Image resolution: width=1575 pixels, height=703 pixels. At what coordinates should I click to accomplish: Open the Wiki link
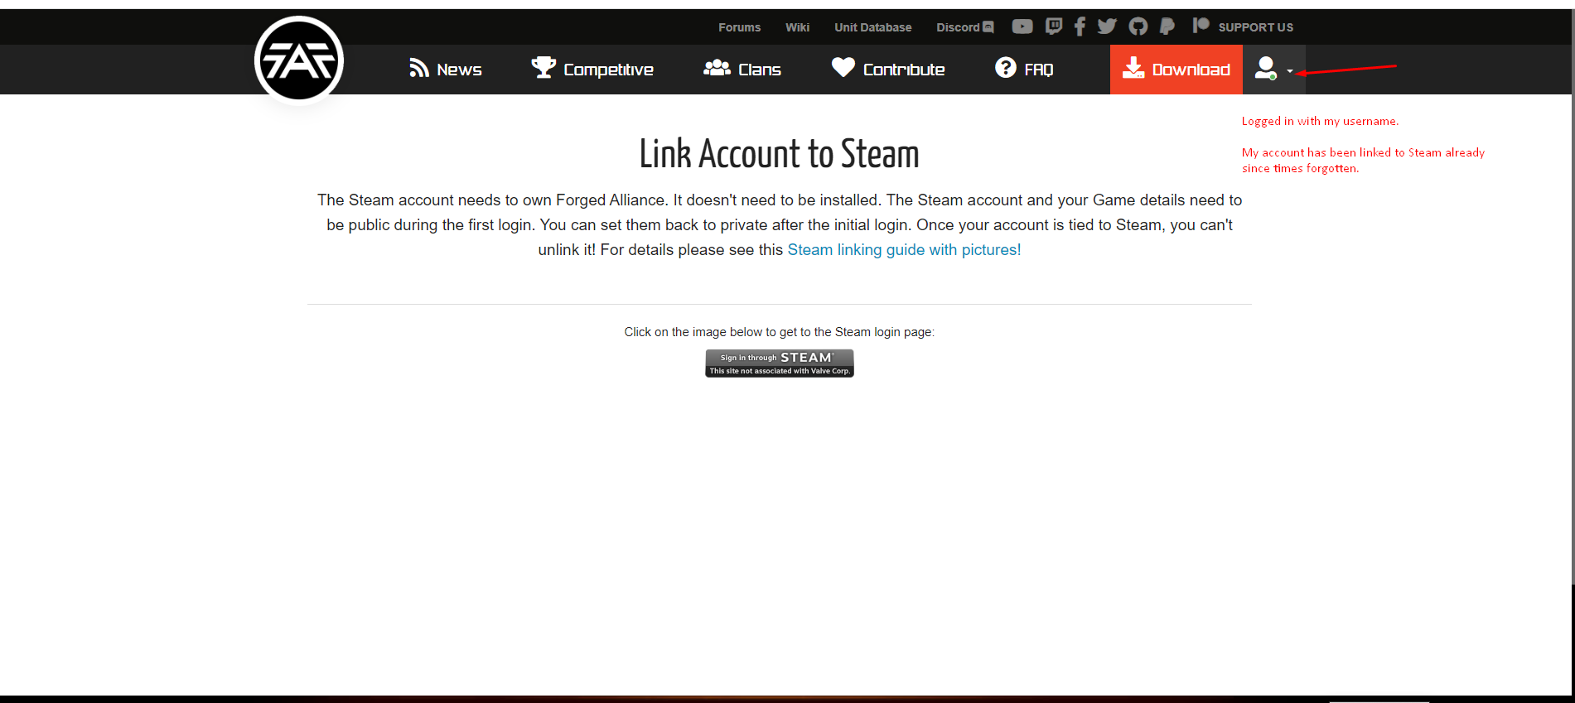797,27
